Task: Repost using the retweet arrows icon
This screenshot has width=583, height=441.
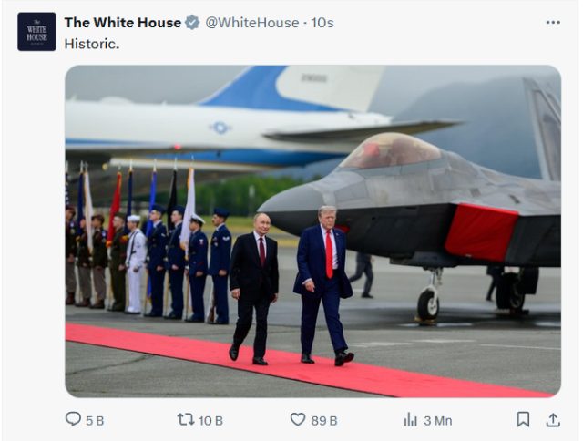Action: 186,420
